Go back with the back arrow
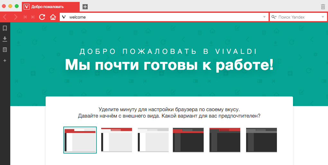Viewport: 328px width, 165px height. coord(5,17)
